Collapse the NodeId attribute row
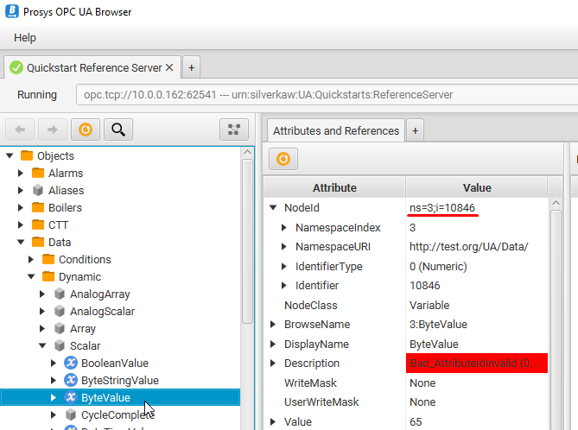Screen dimensions: 578x430 pyautogui.click(x=274, y=208)
